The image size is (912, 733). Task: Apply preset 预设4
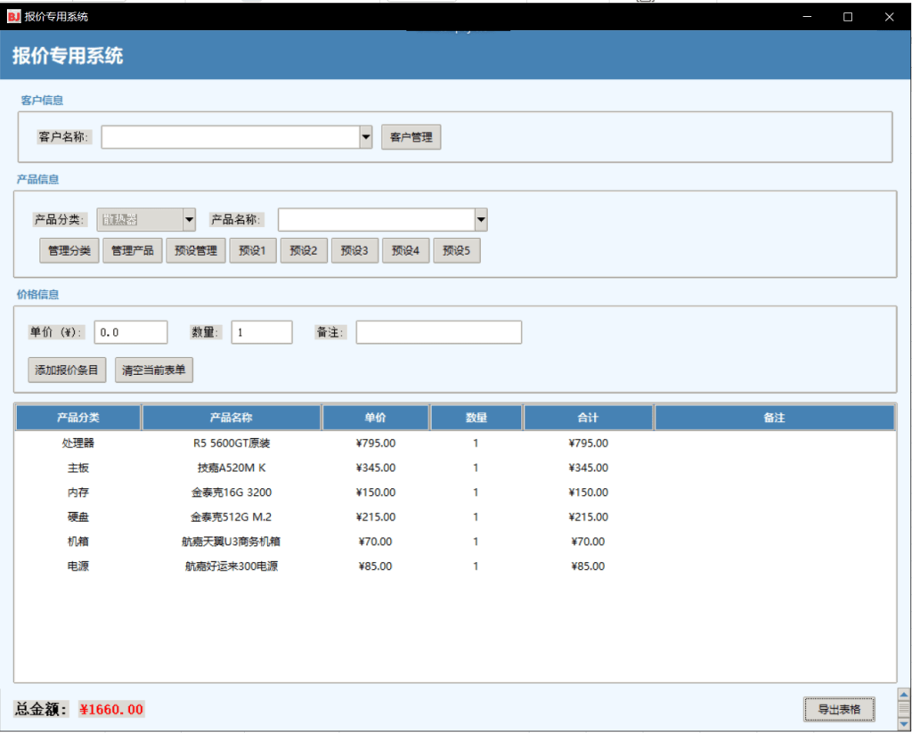coord(405,250)
